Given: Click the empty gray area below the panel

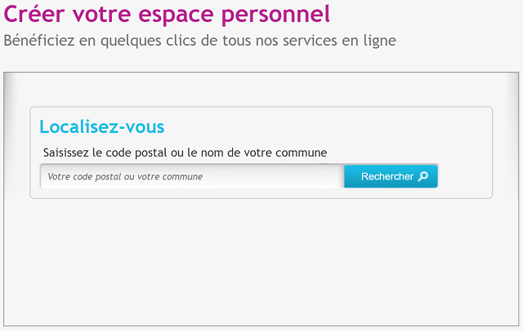Looking at the screenshot, I should 261,261.
